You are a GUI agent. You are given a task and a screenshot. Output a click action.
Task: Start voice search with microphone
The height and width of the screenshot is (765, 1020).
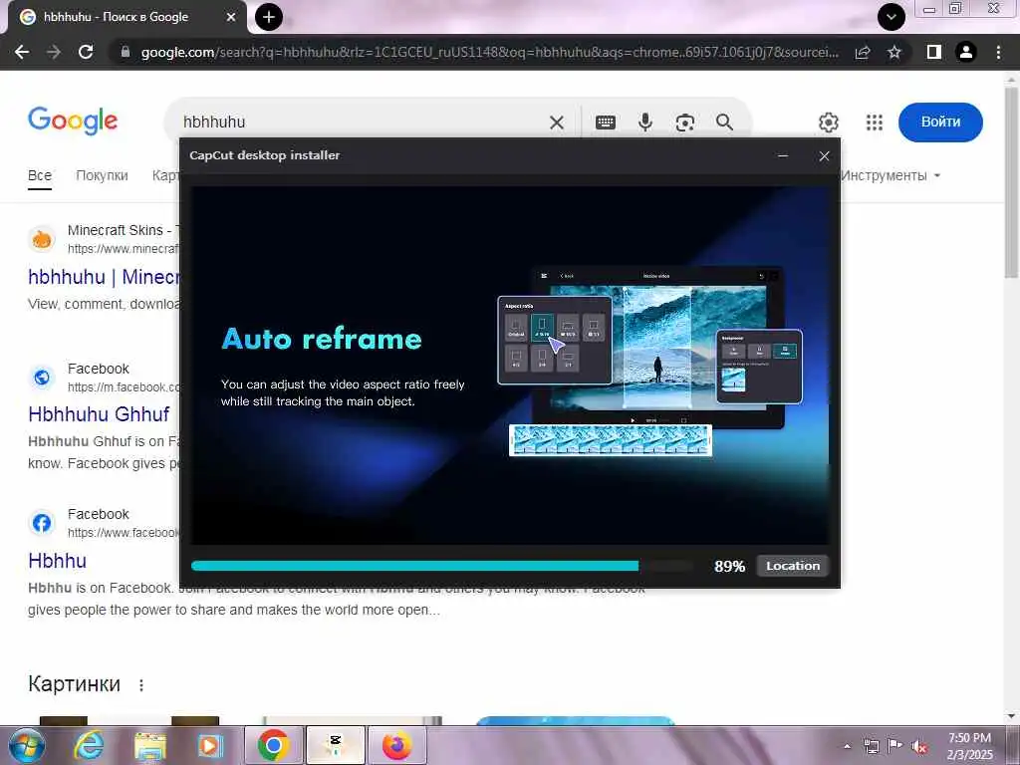pyautogui.click(x=644, y=123)
